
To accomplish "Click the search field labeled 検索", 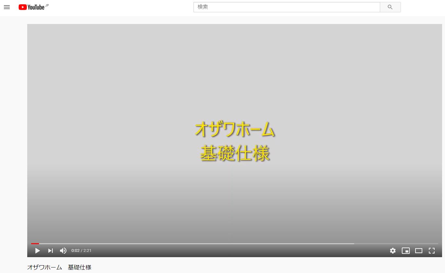I will click(287, 7).
